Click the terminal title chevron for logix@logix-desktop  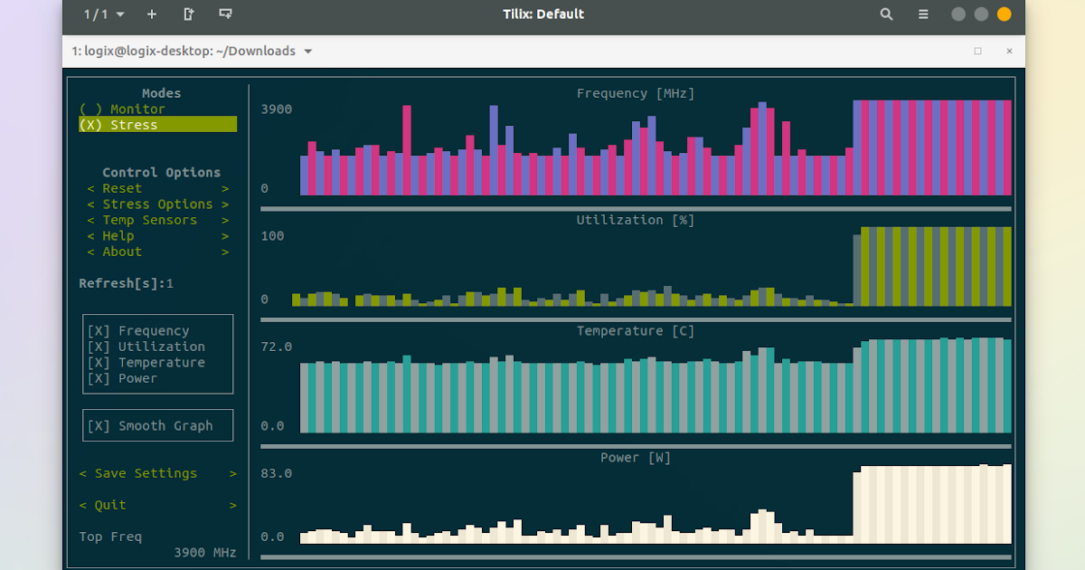(x=307, y=52)
